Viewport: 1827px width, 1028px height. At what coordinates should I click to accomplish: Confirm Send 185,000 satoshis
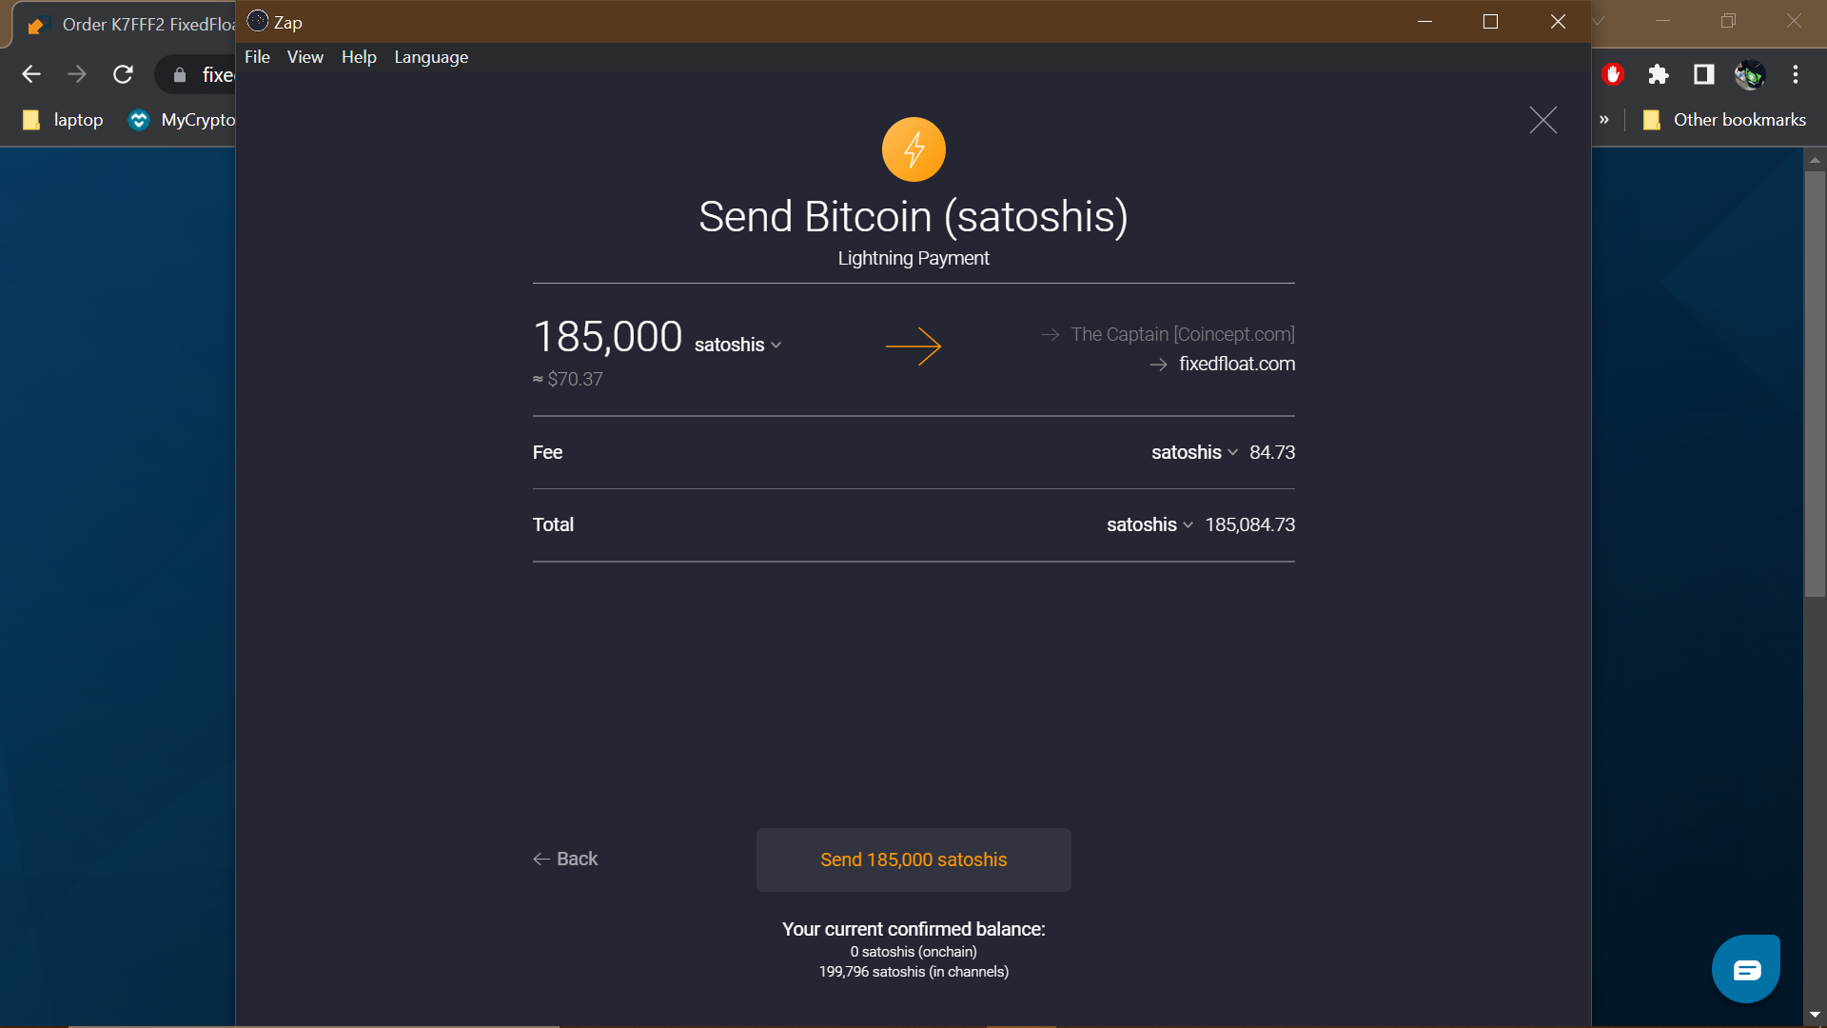[913, 860]
